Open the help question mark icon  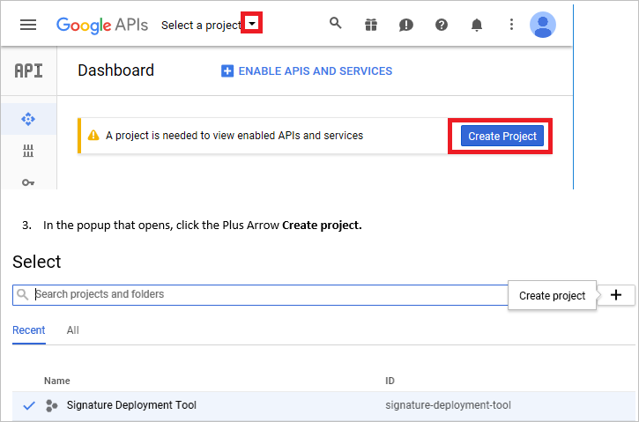(441, 25)
